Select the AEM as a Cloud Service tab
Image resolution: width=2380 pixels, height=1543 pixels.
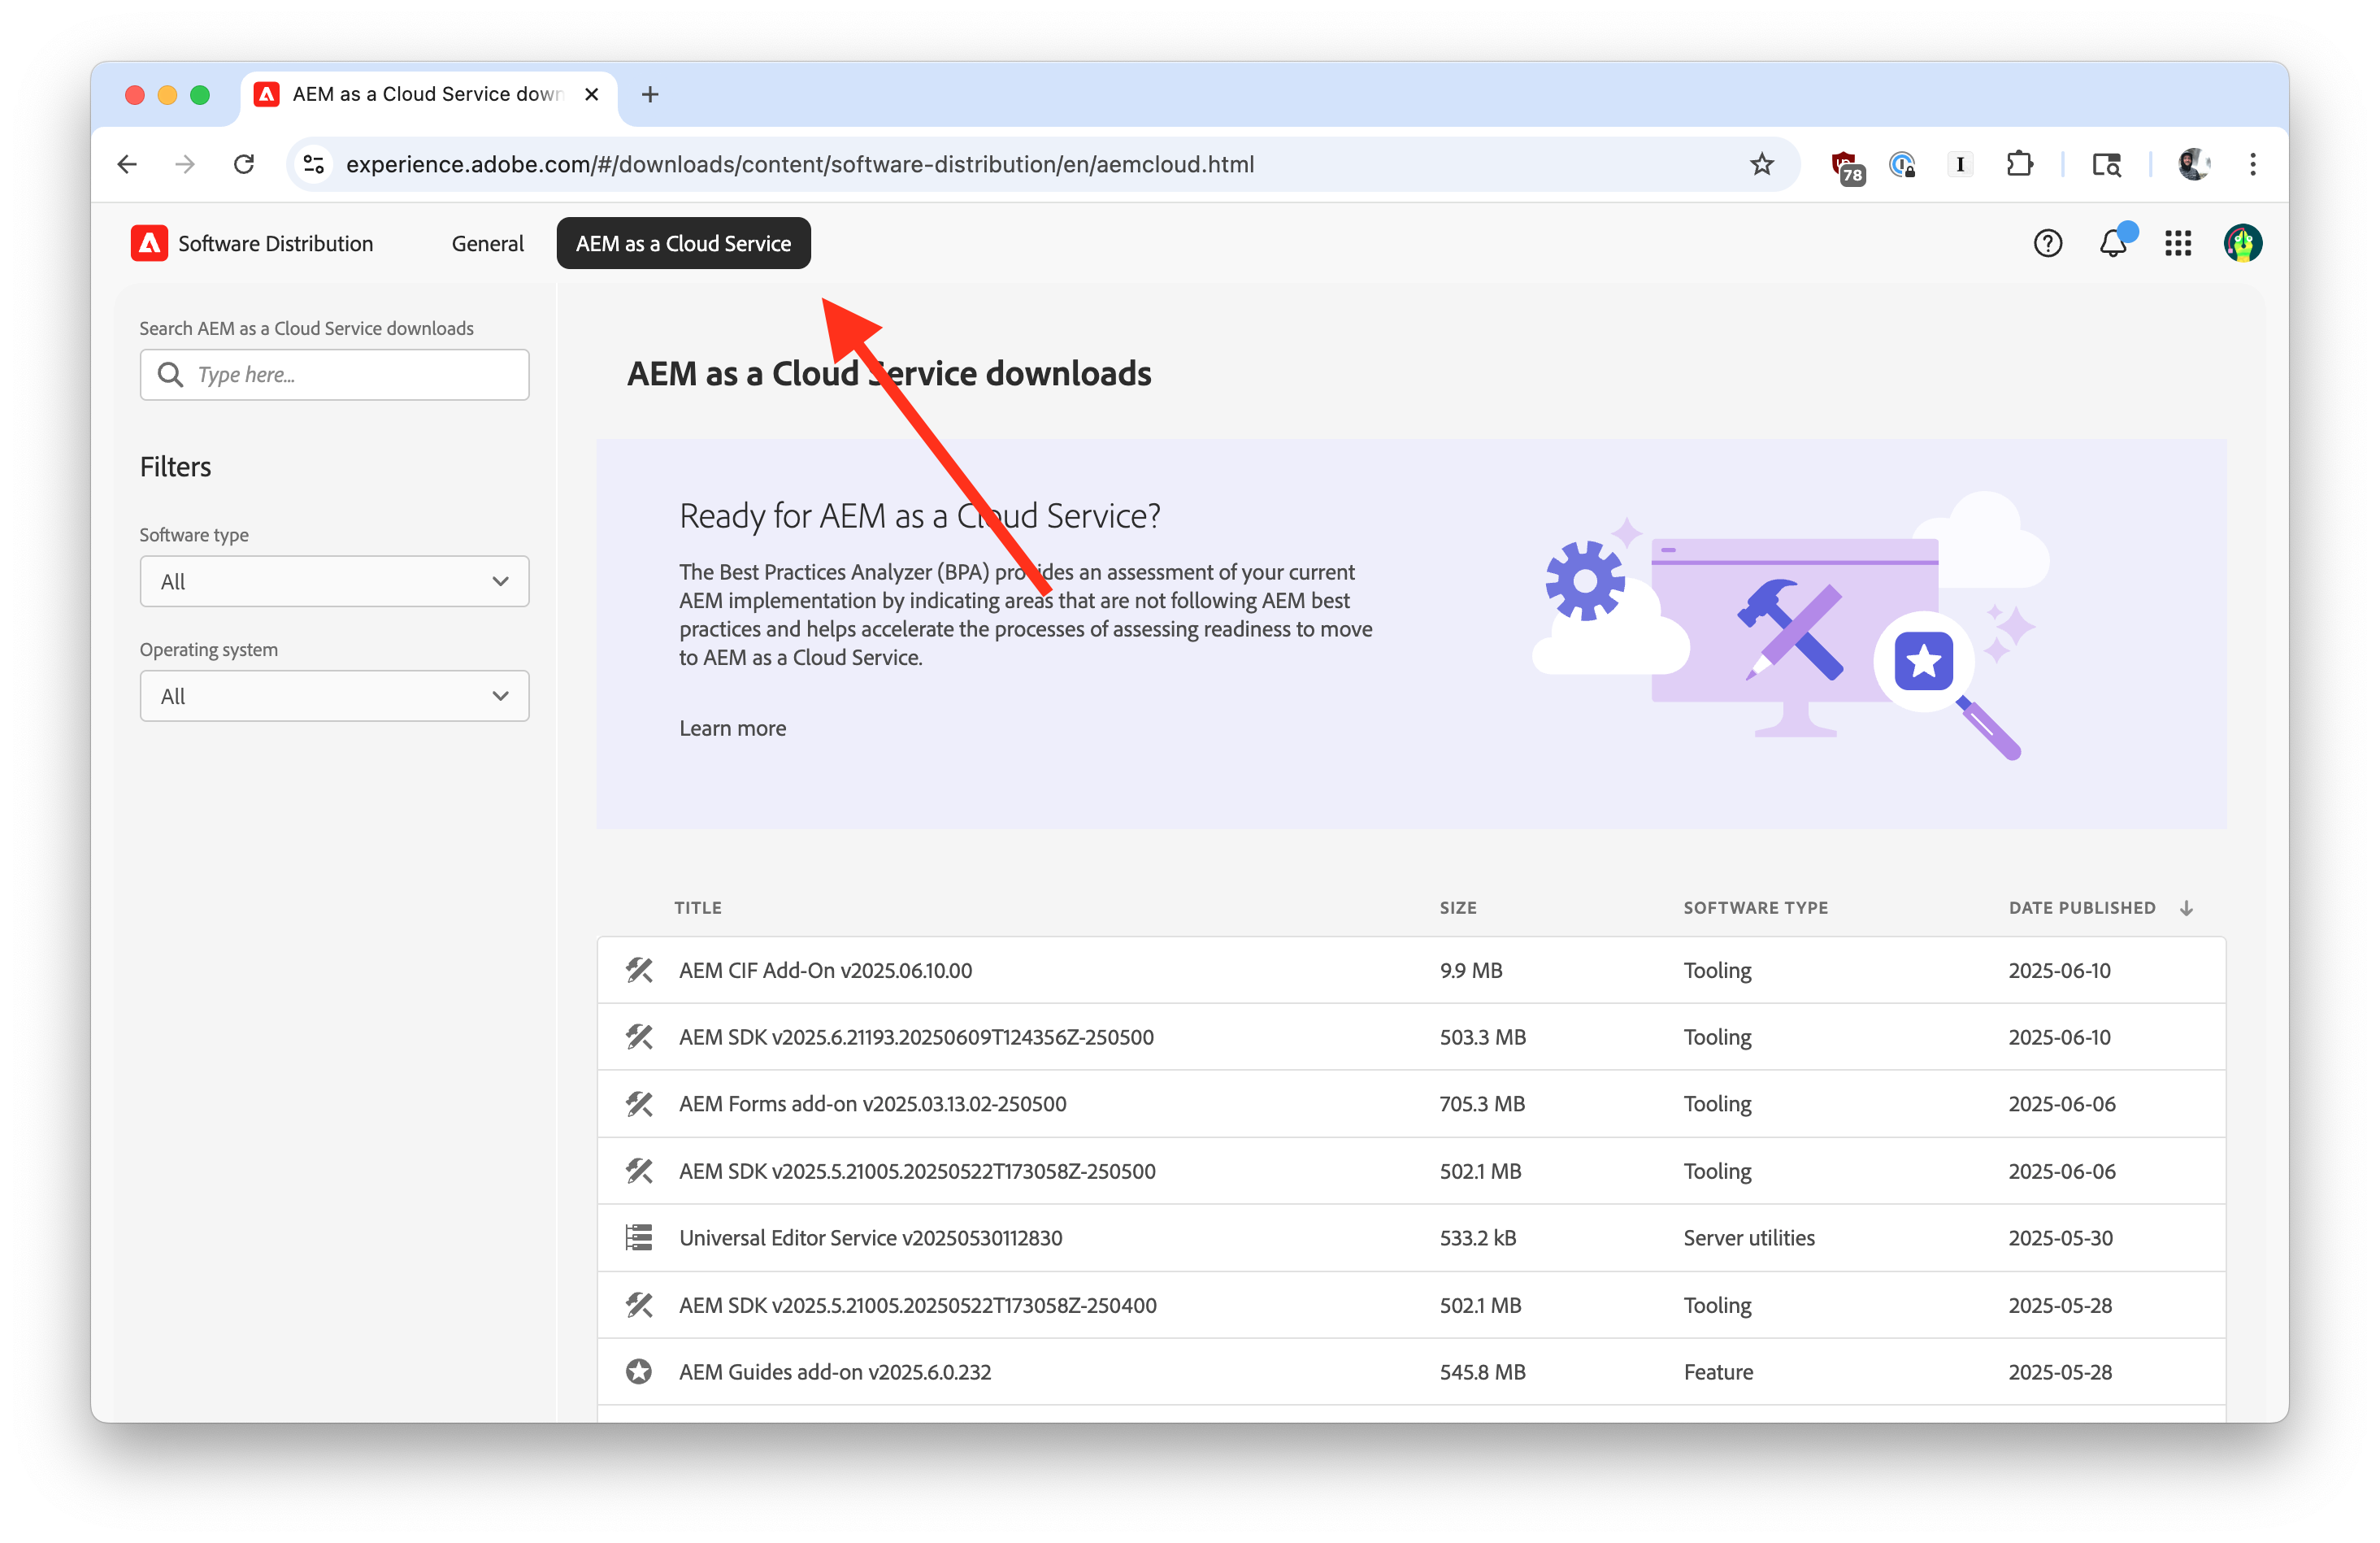tap(683, 243)
